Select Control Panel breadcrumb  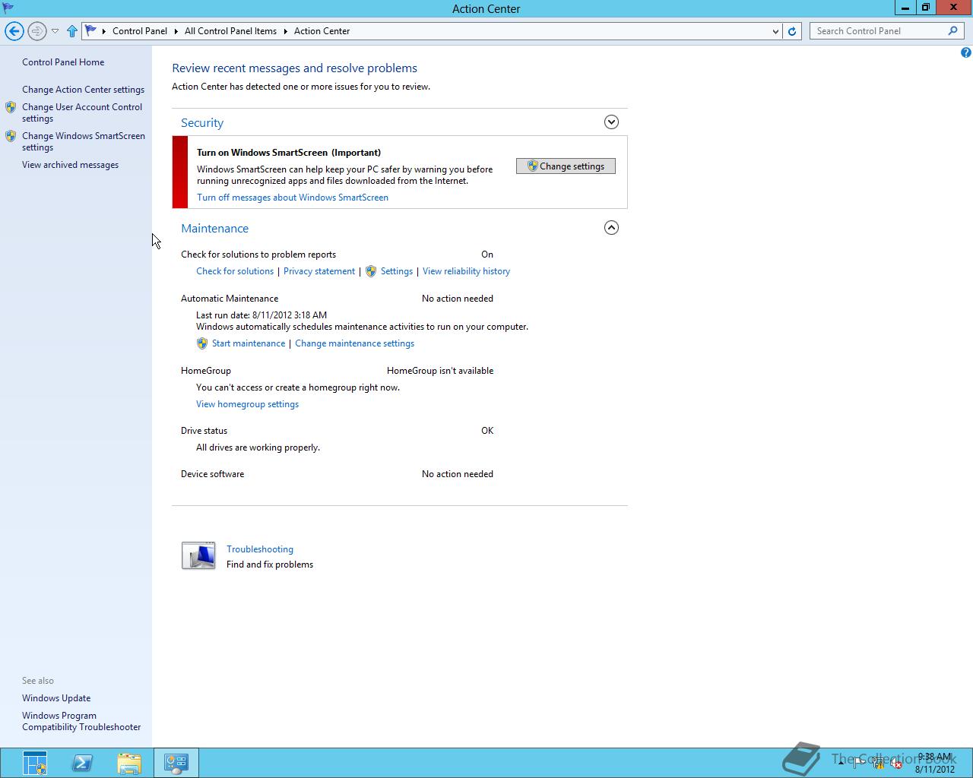(x=140, y=31)
